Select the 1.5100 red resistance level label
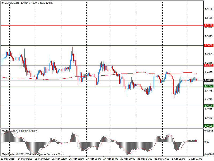The image size is (214, 161). click(x=209, y=25)
